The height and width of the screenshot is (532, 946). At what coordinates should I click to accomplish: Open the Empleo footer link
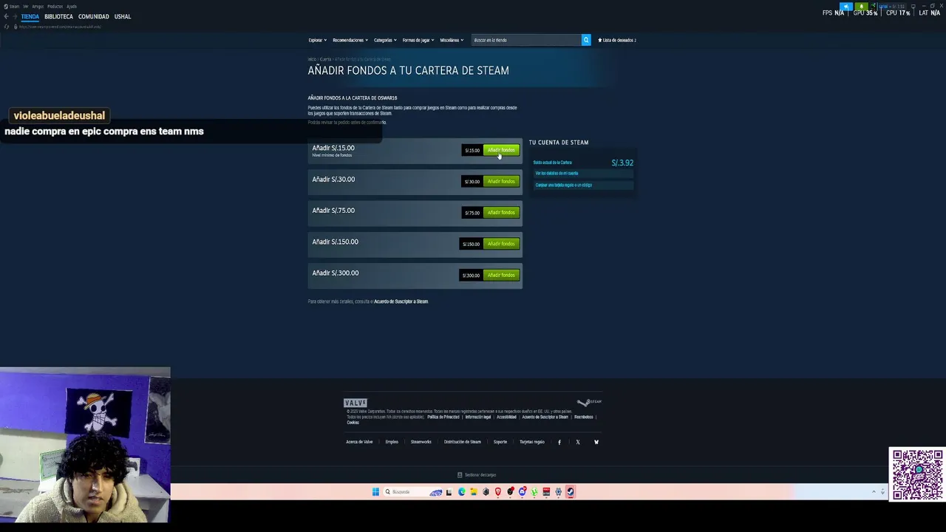tap(392, 442)
